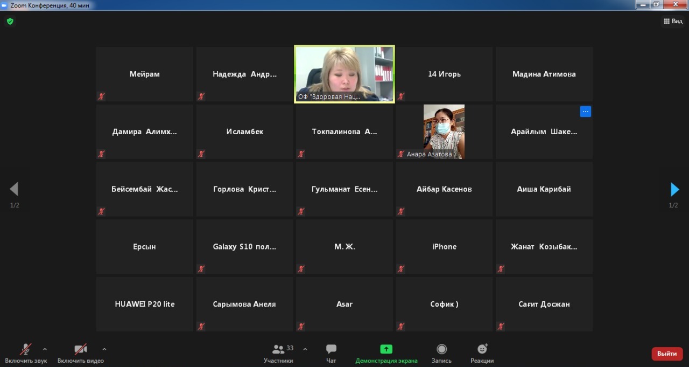
Task: Select the Мейрам participant name
Action: (x=145, y=74)
